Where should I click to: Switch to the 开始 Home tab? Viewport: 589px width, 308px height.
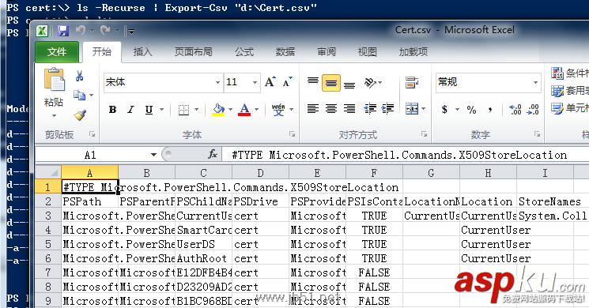[x=102, y=52]
